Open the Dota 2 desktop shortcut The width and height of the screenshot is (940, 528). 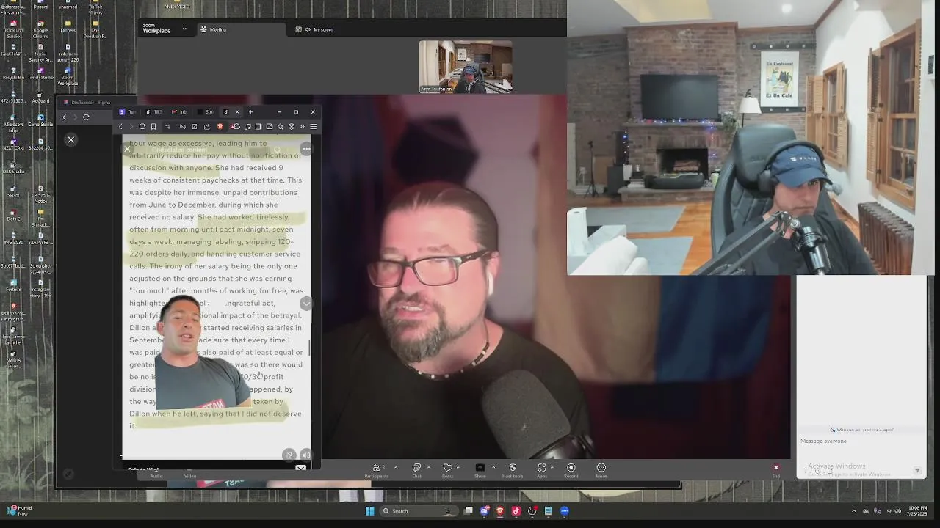point(13,215)
